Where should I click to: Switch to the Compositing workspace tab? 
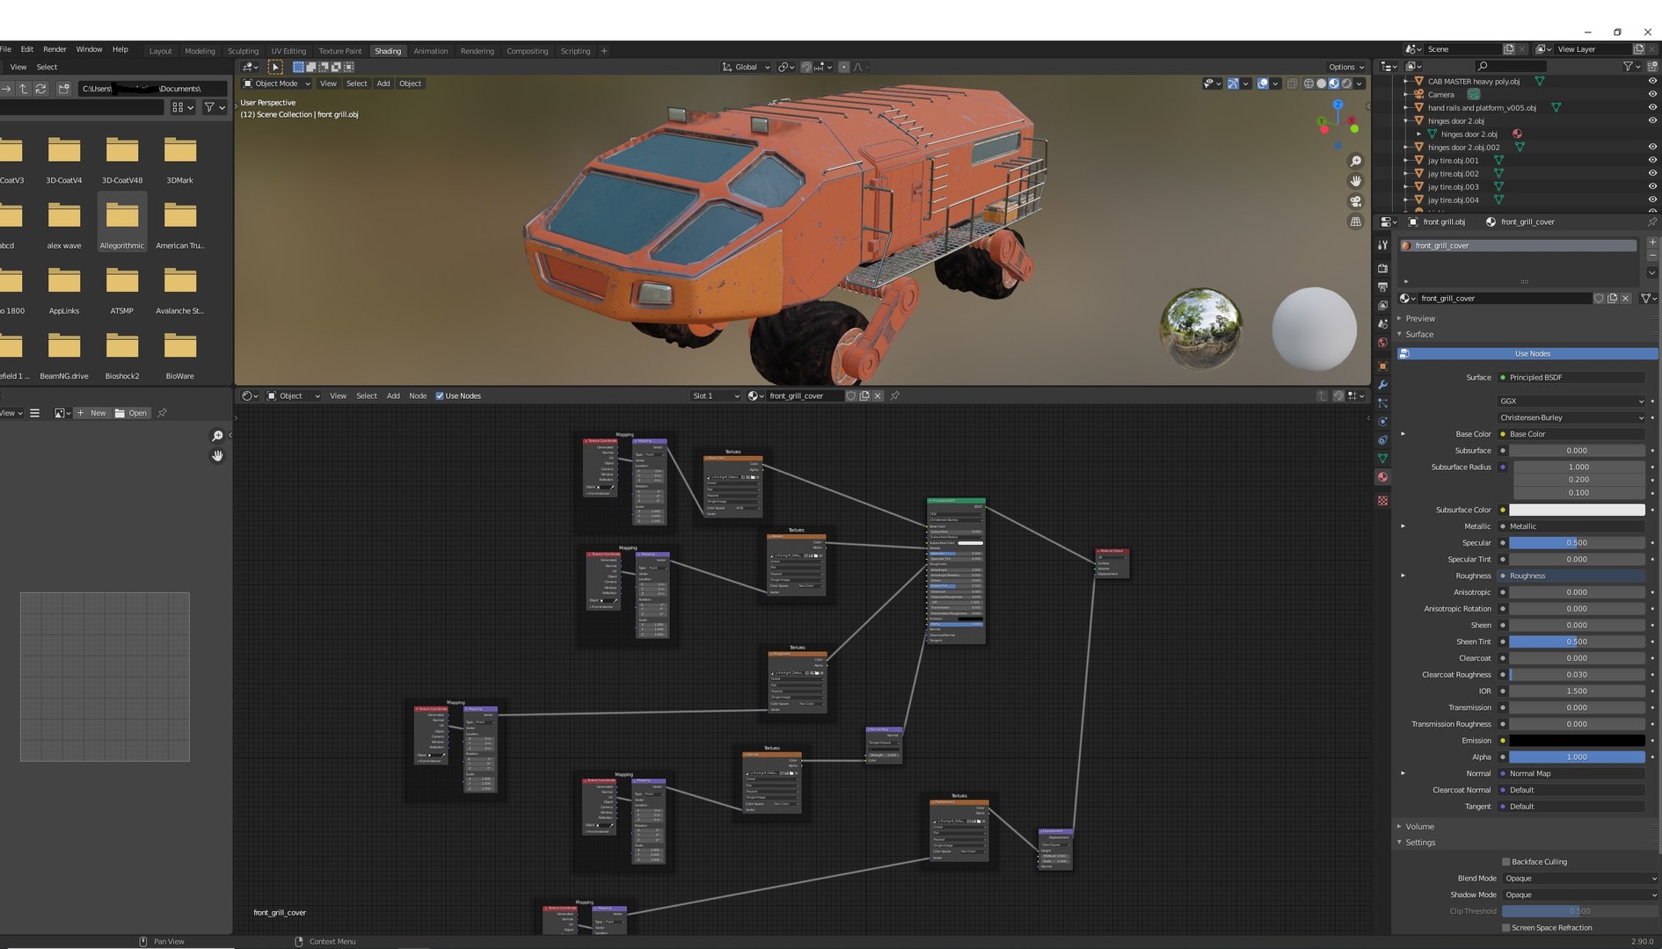click(528, 51)
